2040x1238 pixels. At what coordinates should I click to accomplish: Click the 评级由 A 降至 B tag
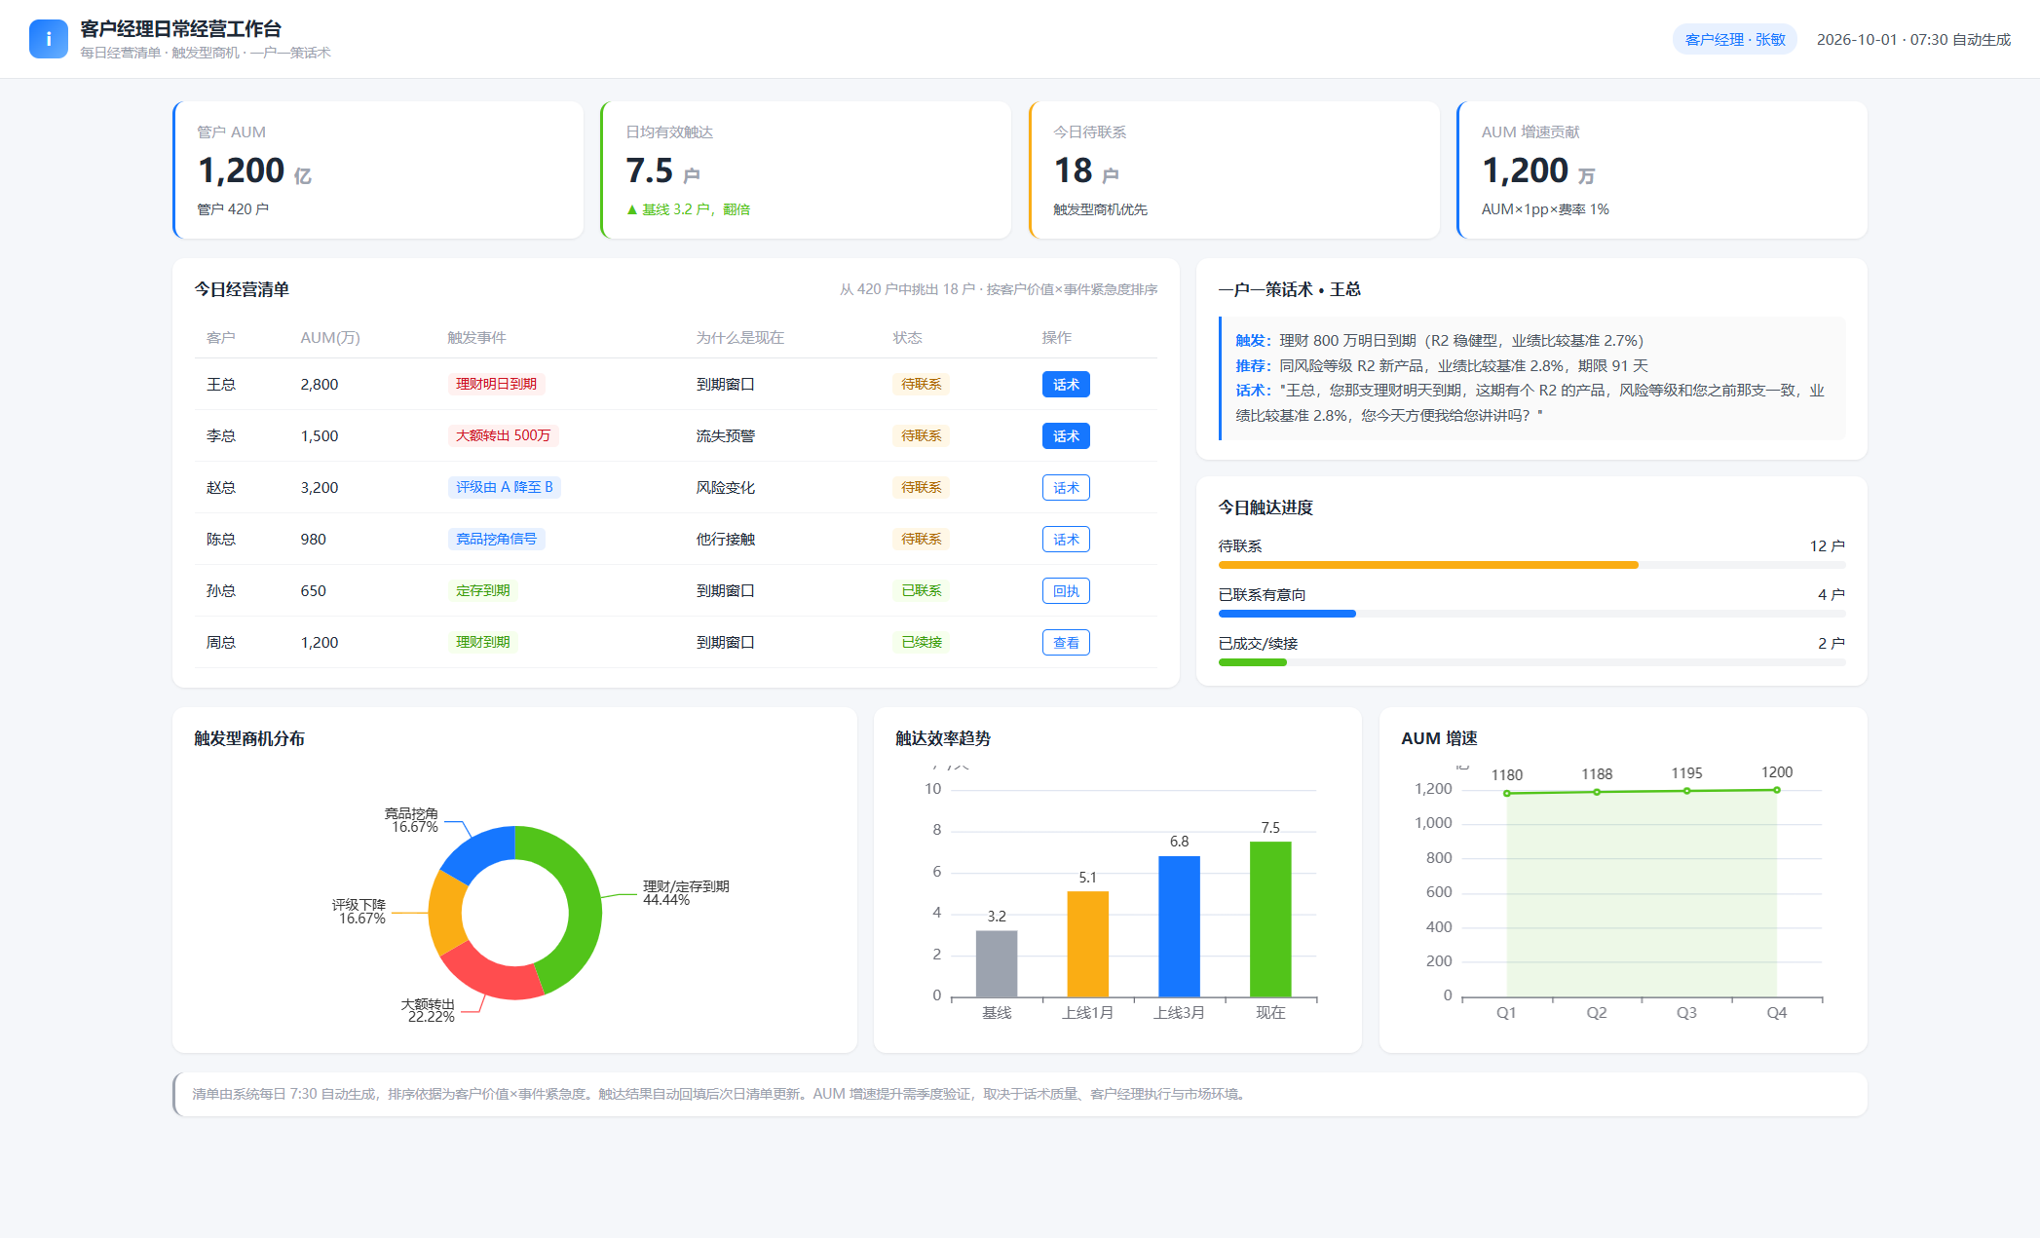tap(504, 488)
